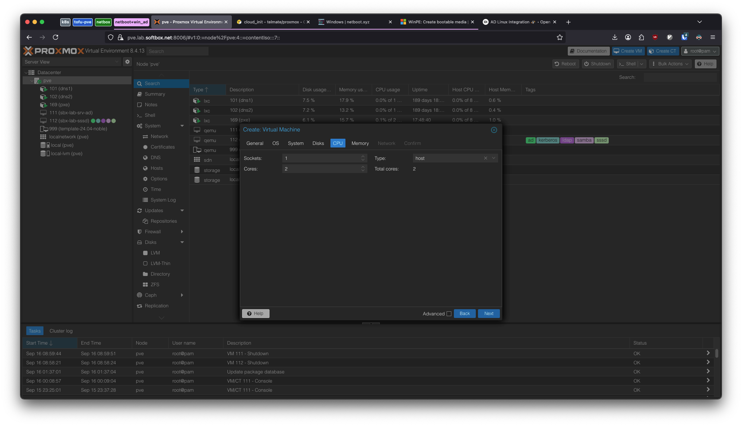
Task: Enable the Advanced checkbox in the wizard
Action: 449,314
